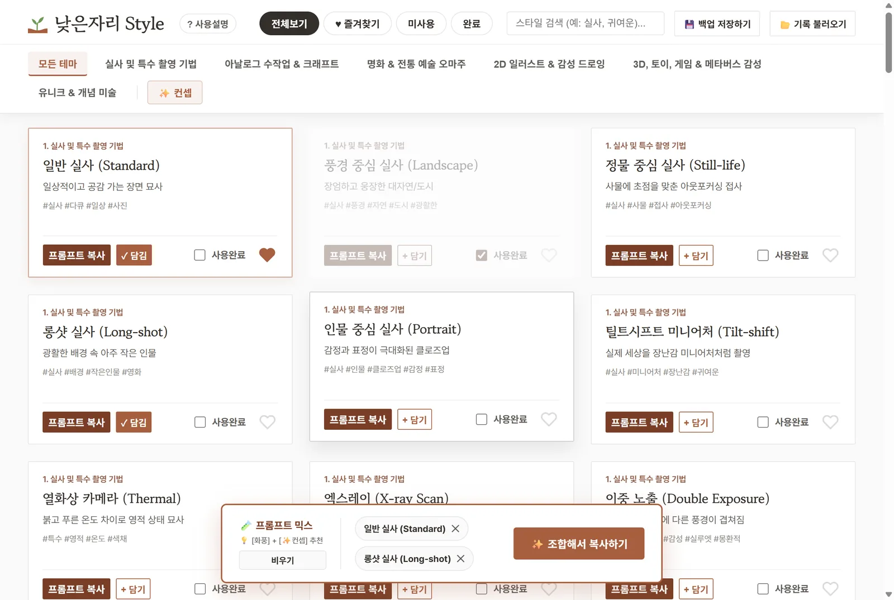894x600 pixels.
Task: Switch to 아날로그 수작업 & 크래프트 tab
Action: 282,64
